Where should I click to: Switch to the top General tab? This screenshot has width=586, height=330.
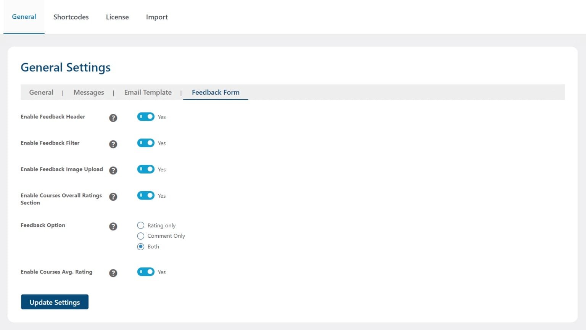(x=24, y=17)
